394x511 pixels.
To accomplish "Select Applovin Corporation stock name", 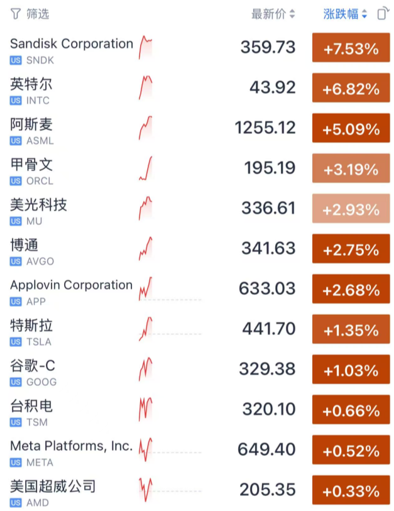I will [71, 285].
